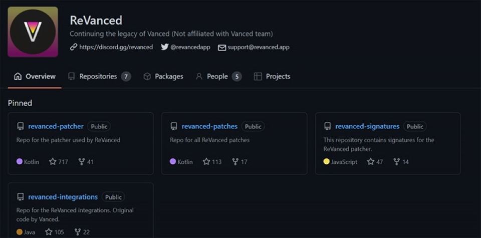Viewport: 481px width, 238px height.
Task: Click the star icon on revanced-integrations
Action: click(x=49, y=232)
